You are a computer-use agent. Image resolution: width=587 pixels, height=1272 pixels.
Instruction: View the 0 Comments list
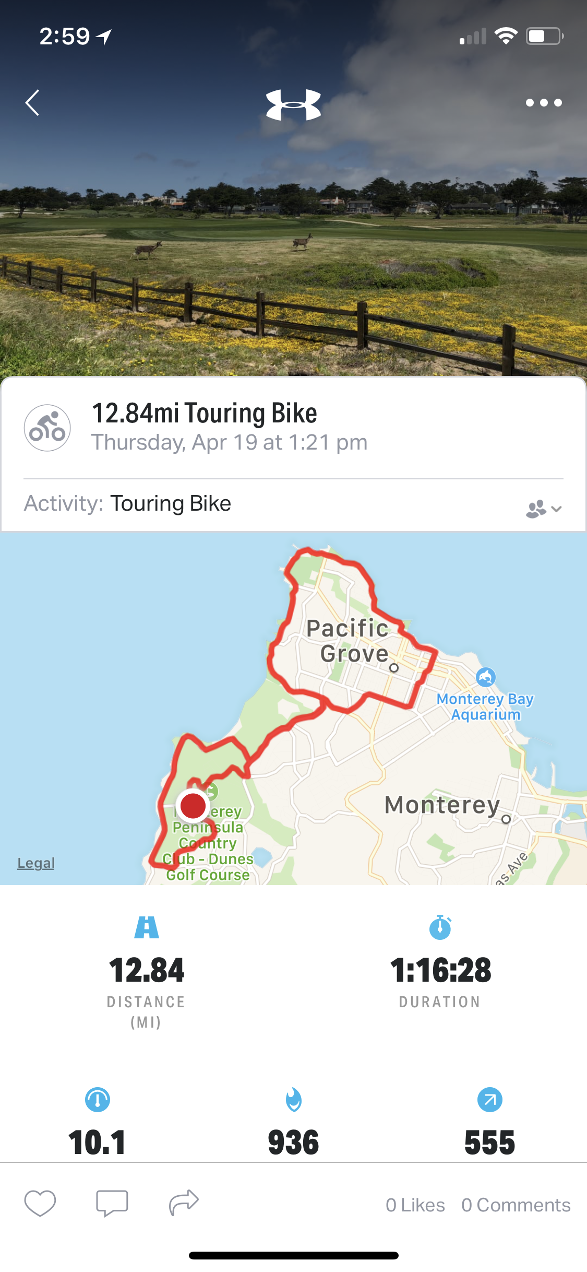tap(516, 1205)
